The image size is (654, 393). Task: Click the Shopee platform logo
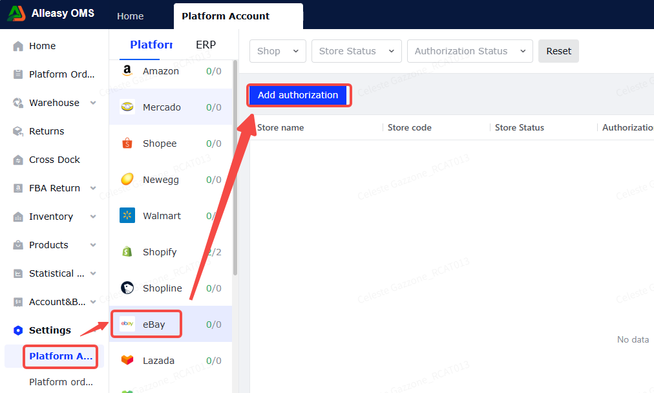tap(127, 143)
